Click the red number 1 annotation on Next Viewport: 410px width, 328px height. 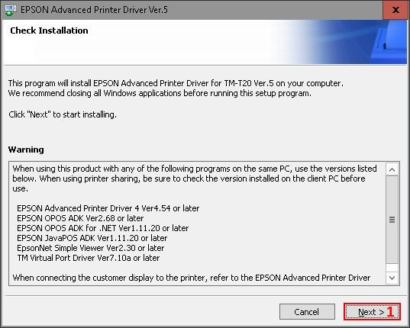pyautogui.click(x=390, y=311)
